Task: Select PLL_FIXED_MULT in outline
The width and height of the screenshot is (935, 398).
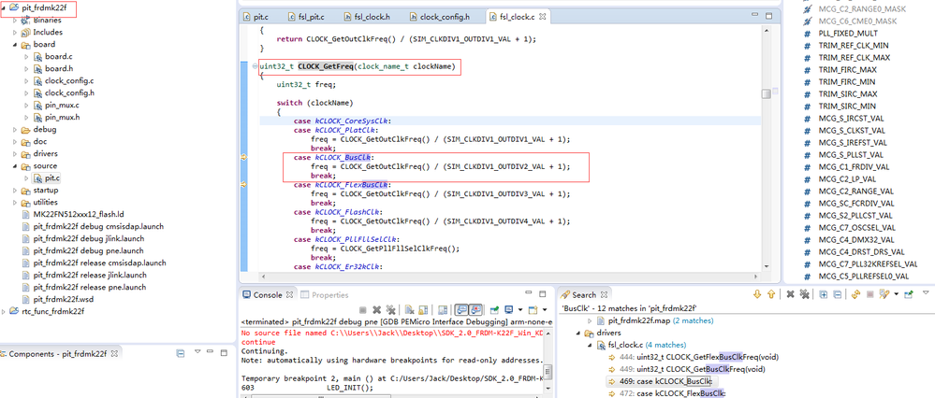Action: [847, 34]
